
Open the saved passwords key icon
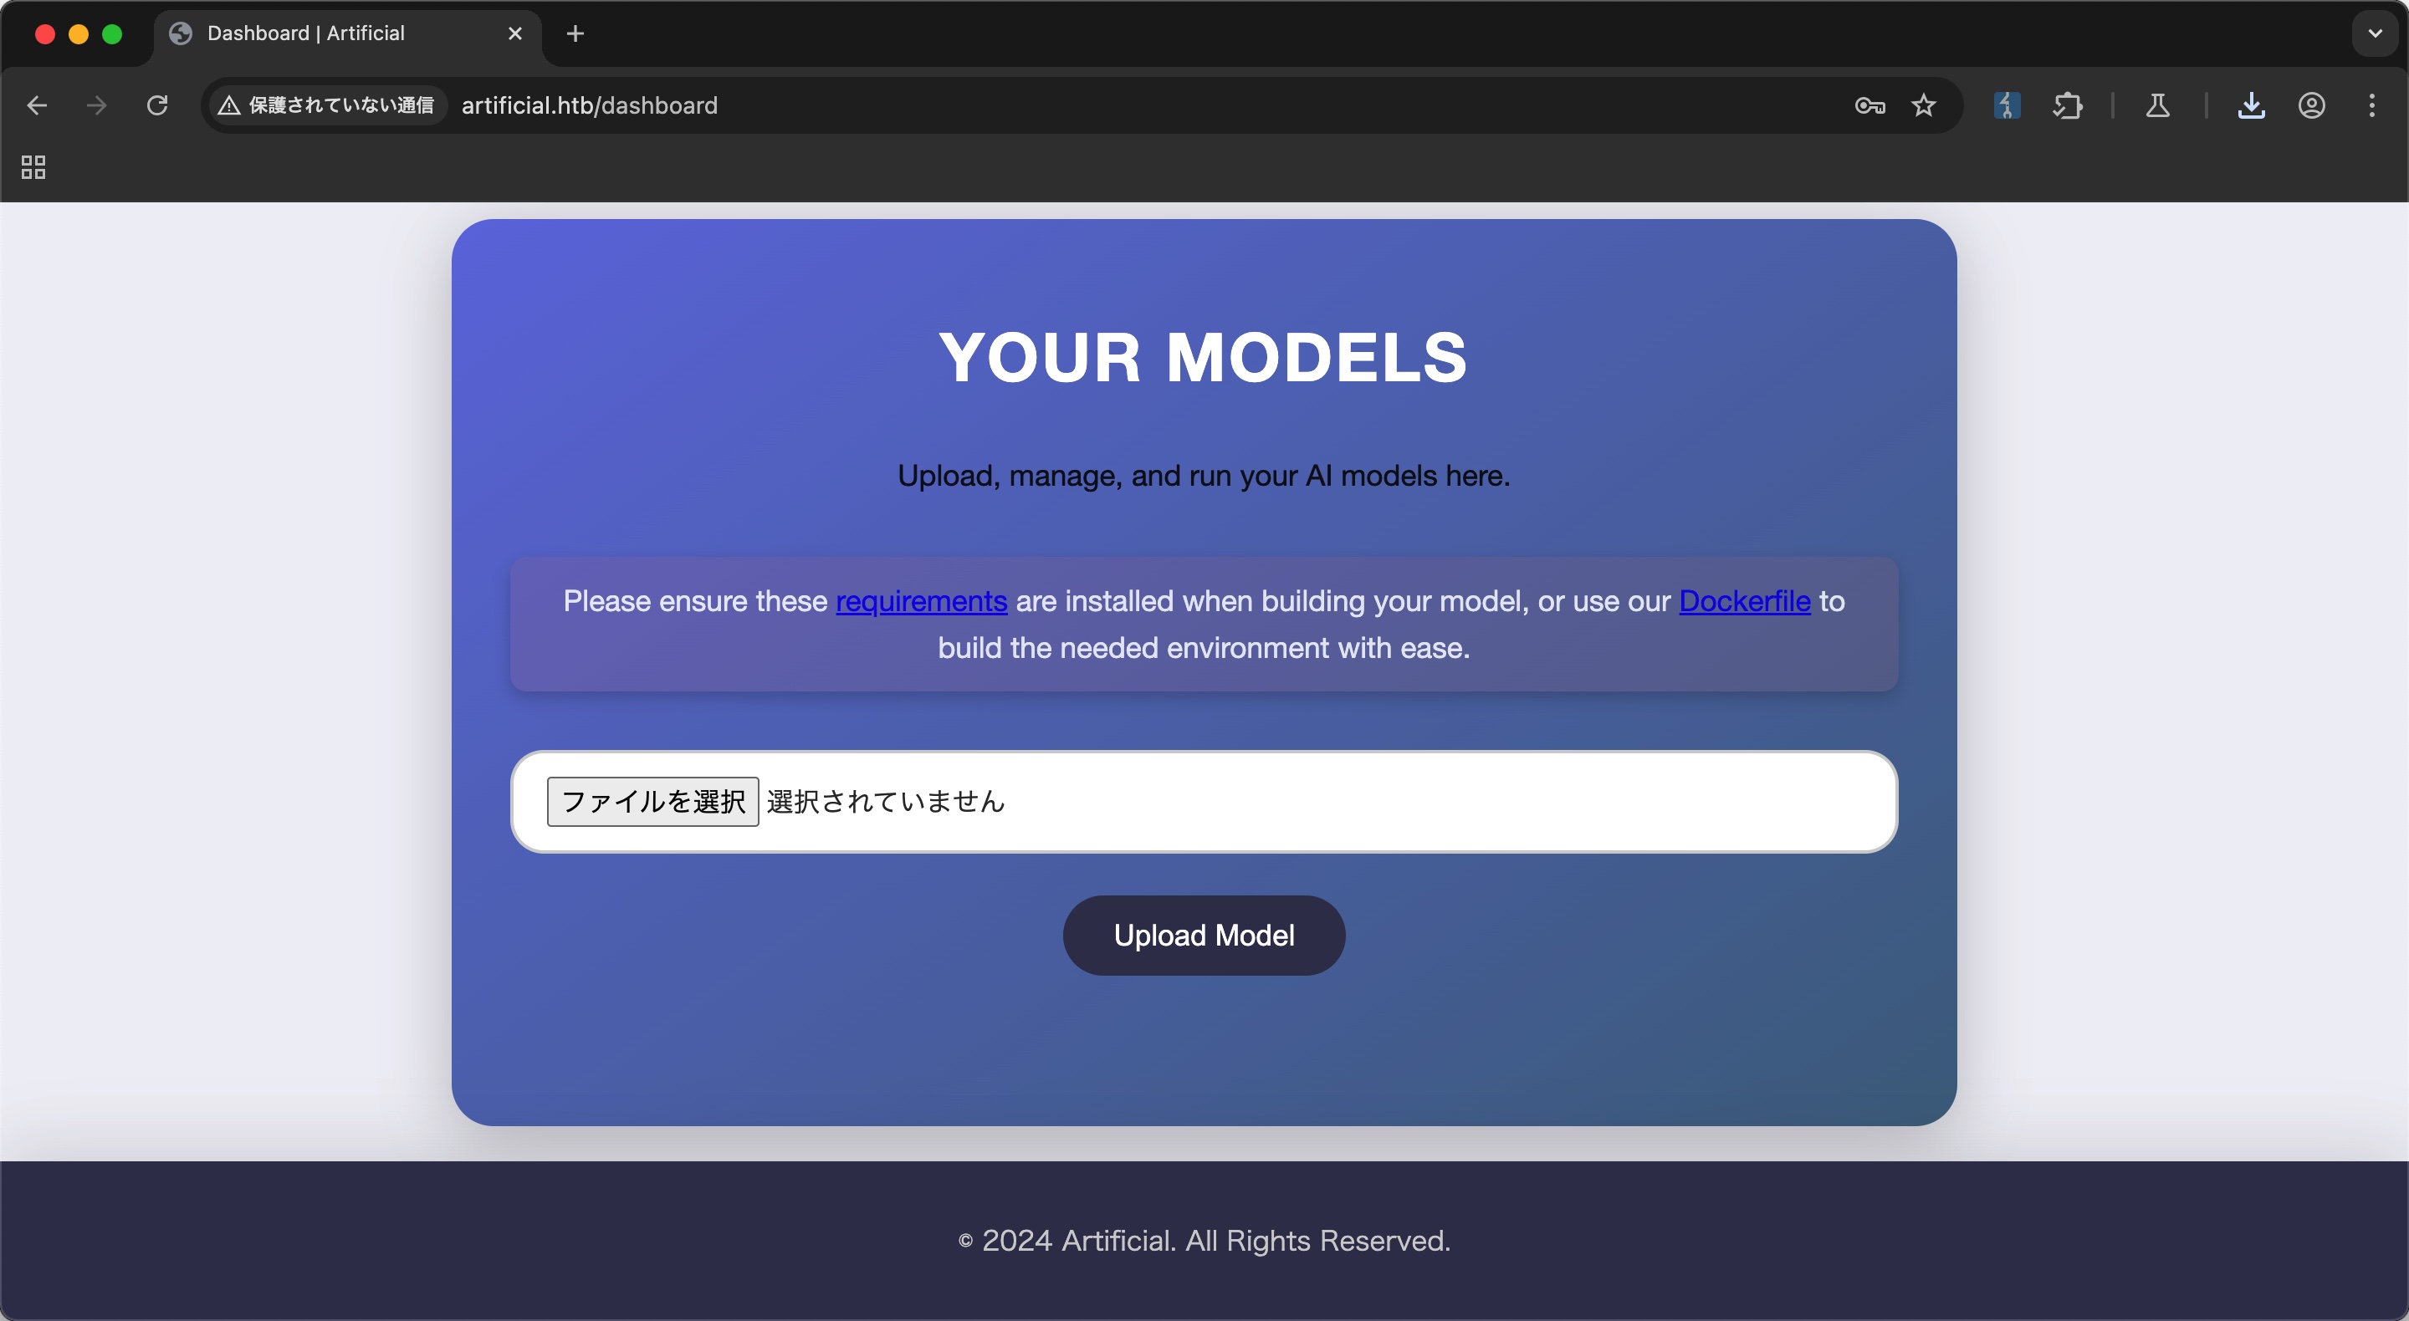coord(1869,105)
